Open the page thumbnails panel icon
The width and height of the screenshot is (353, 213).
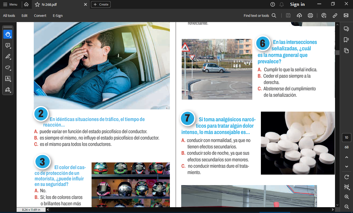pyautogui.click(x=346, y=51)
